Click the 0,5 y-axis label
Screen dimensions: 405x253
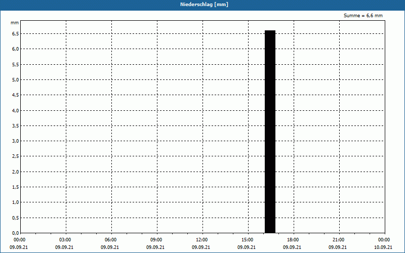coord(16,218)
